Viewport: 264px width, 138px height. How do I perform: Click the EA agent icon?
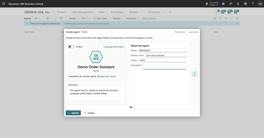point(223,12)
